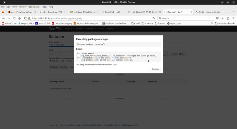Expand the Covid bookmarks folder
This screenshot has width=237, height=129.
coord(136,23)
